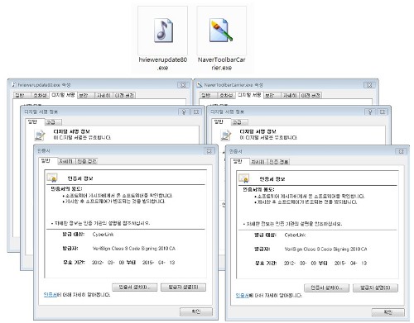This screenshot has height=323, width=414.
Task: Click help (?) button in hviewerupdate80's 디지털 서명 정보 dialog
Action: coord(184,112)
